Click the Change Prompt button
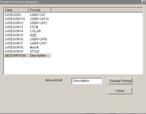The image size is (146, 114). click(x=120, y=81)
